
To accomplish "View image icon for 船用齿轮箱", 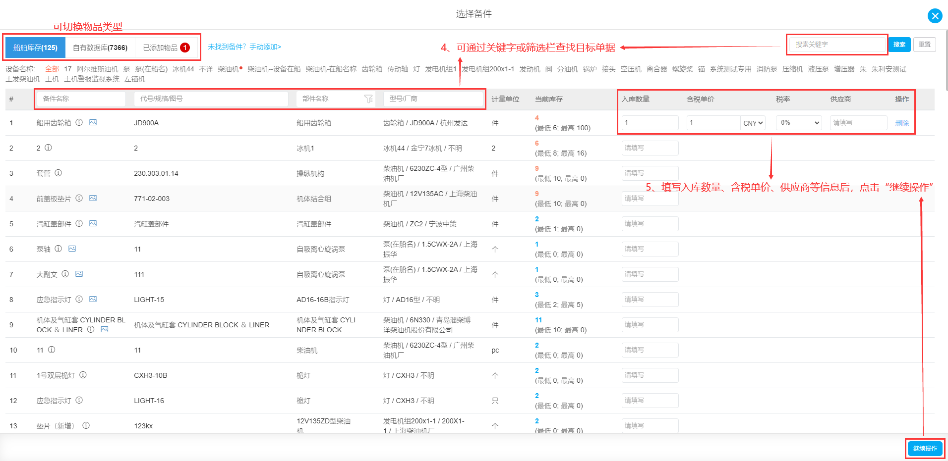I will 93,122.
